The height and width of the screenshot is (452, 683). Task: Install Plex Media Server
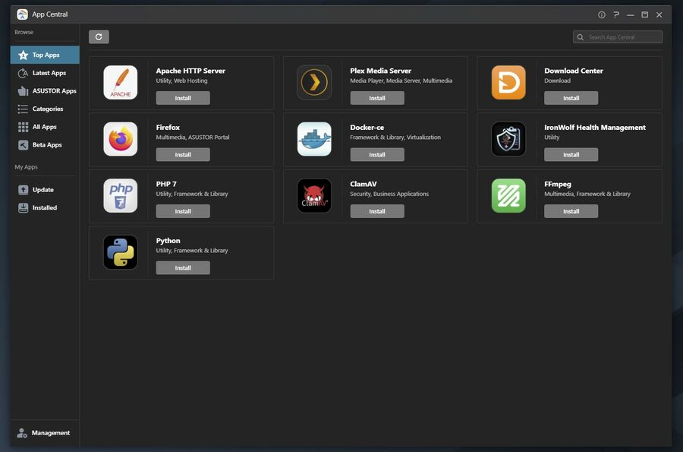click(377, 96)
